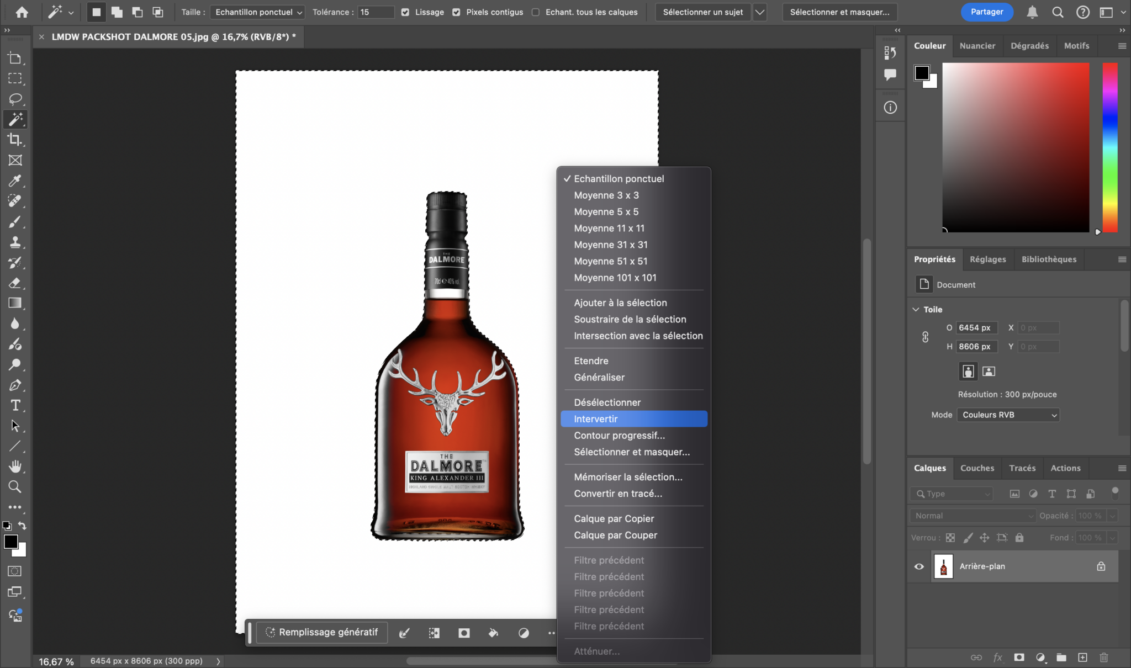Open the notifications bell

tap(1032, 12)
